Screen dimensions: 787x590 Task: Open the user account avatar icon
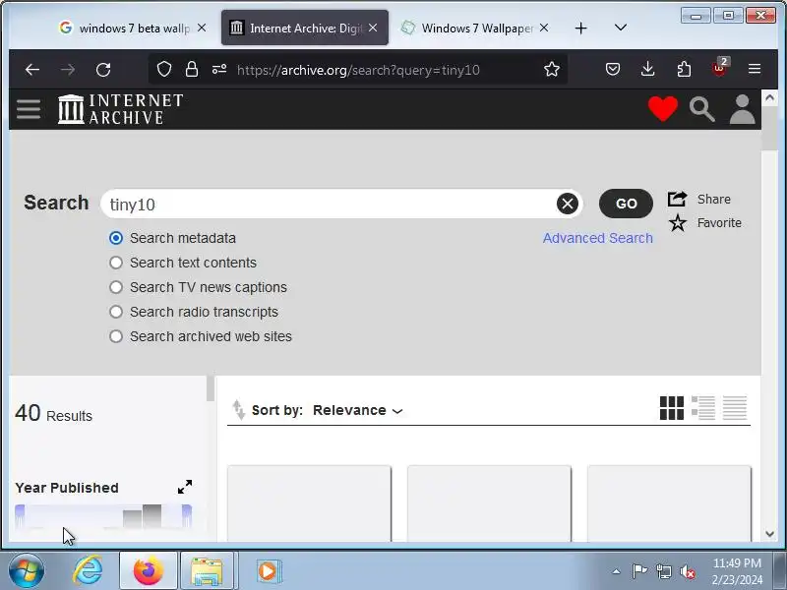pyautogui.click(x=743, y=109)
